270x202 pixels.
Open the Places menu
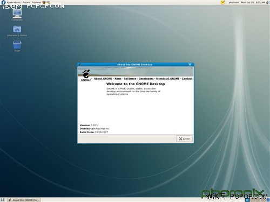pyautogui.click(x=26, y=2)
